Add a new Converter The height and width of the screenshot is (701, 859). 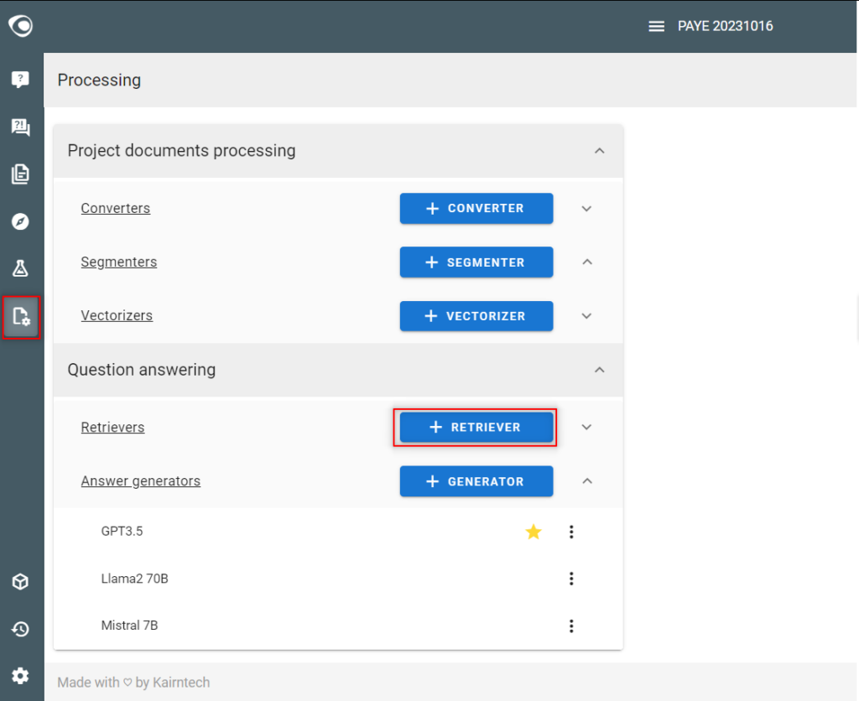click(476, 208)
